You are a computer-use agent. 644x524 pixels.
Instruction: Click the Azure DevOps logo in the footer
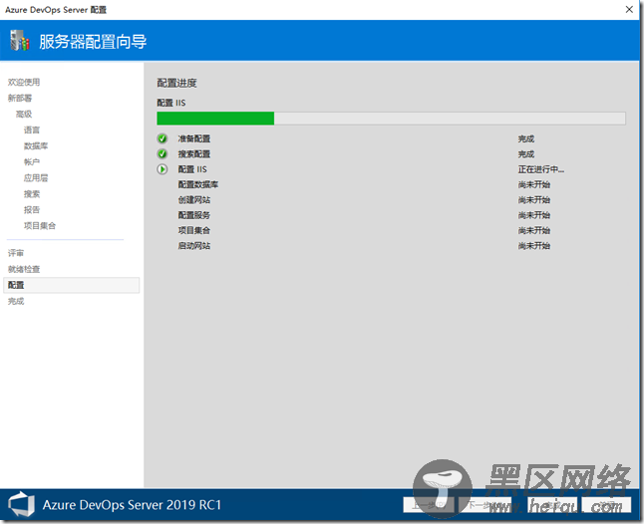21,504
